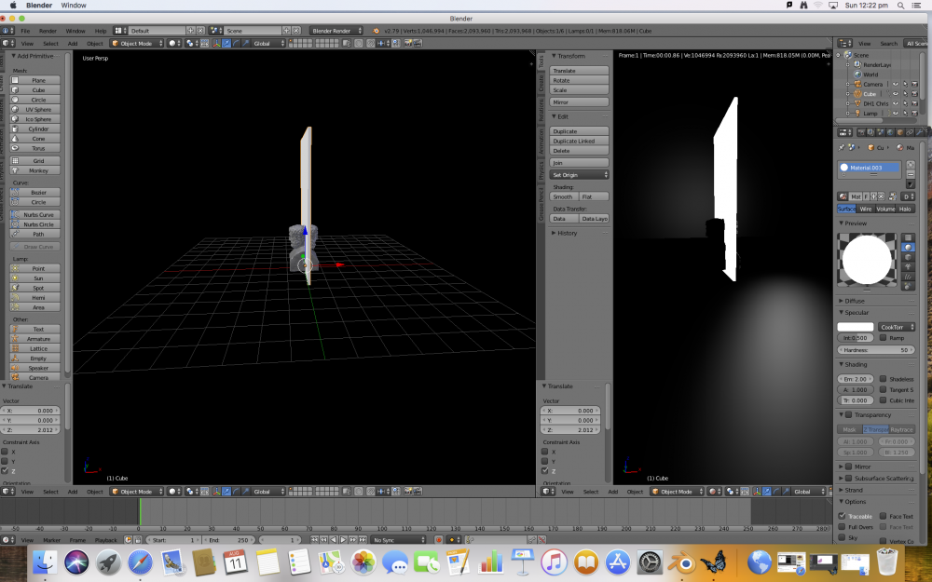Enable the Shadeless checkbox
The image size is (932, 582).
(x=884, y=379)
